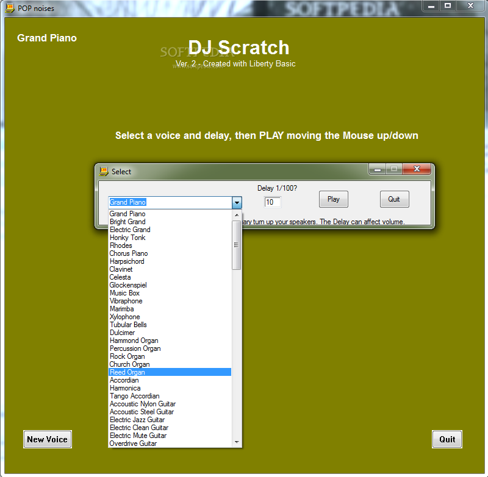Choose Electric Jazz Guitar voice
Viewport: 488px width, 477px height.
coord(170,420)
